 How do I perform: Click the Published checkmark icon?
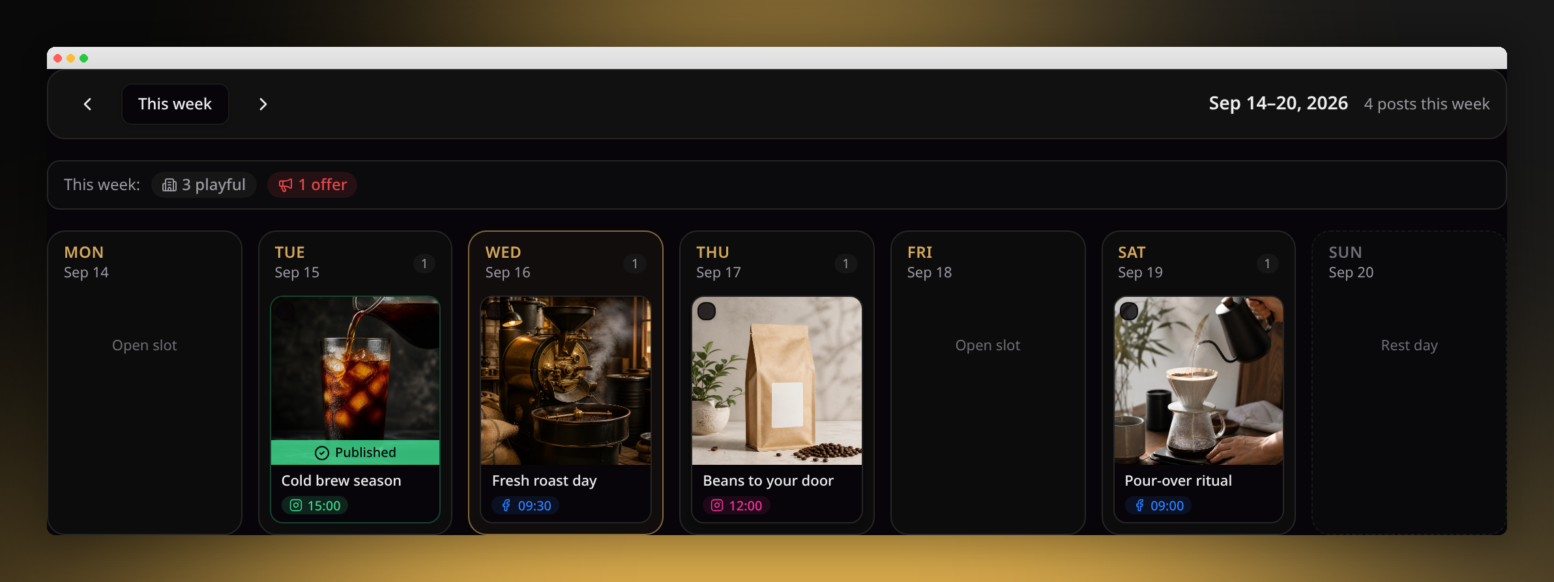click(x=322, y=453)
